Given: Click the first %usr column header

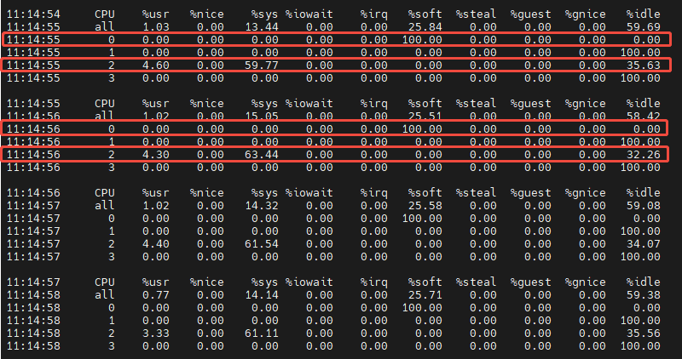Looking at the screenshot, I should coord(156,14).
